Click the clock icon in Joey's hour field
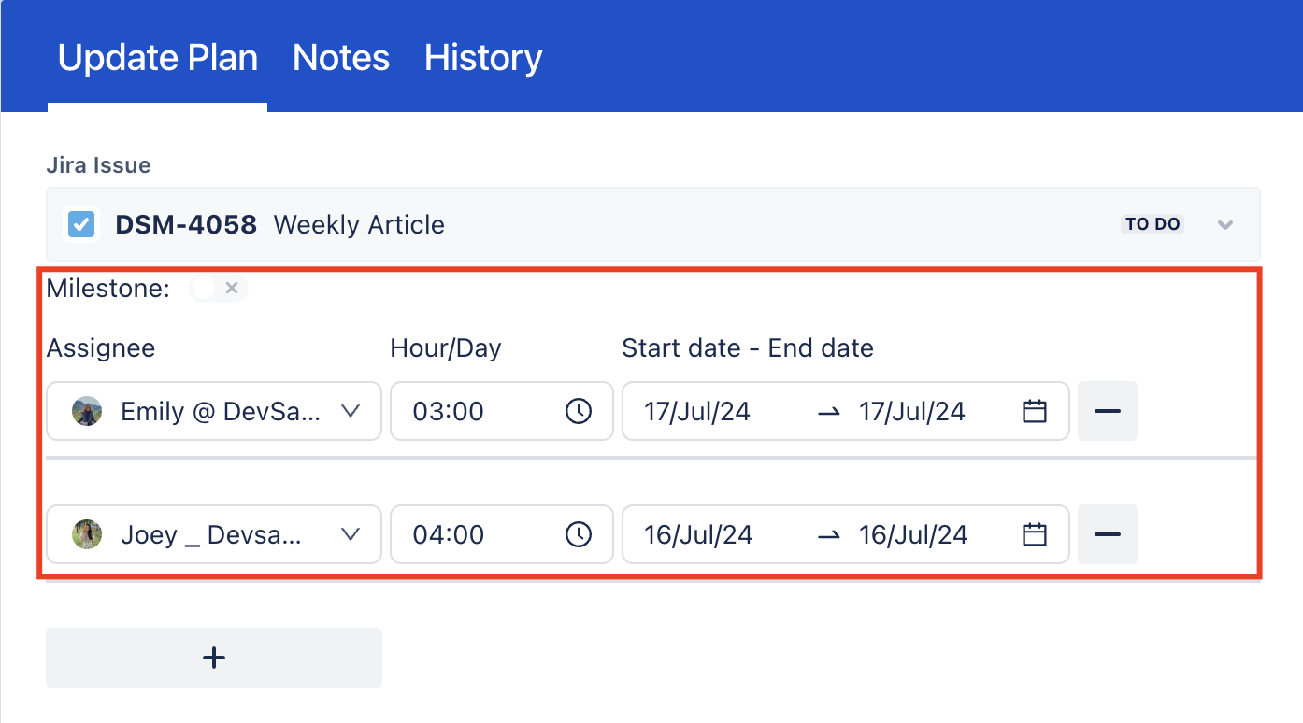The height and width of the screenshot is (723, 1303). point(579,534)
